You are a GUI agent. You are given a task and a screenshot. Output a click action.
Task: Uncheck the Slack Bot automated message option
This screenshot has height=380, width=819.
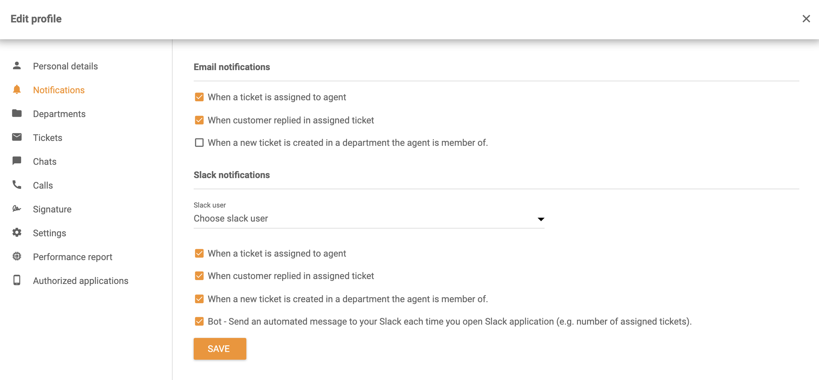tap(199, 321)
